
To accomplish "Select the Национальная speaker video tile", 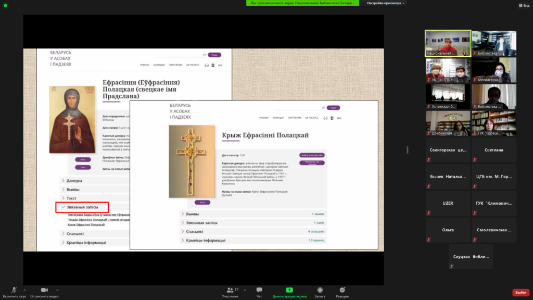I will [x=448, y=43].
